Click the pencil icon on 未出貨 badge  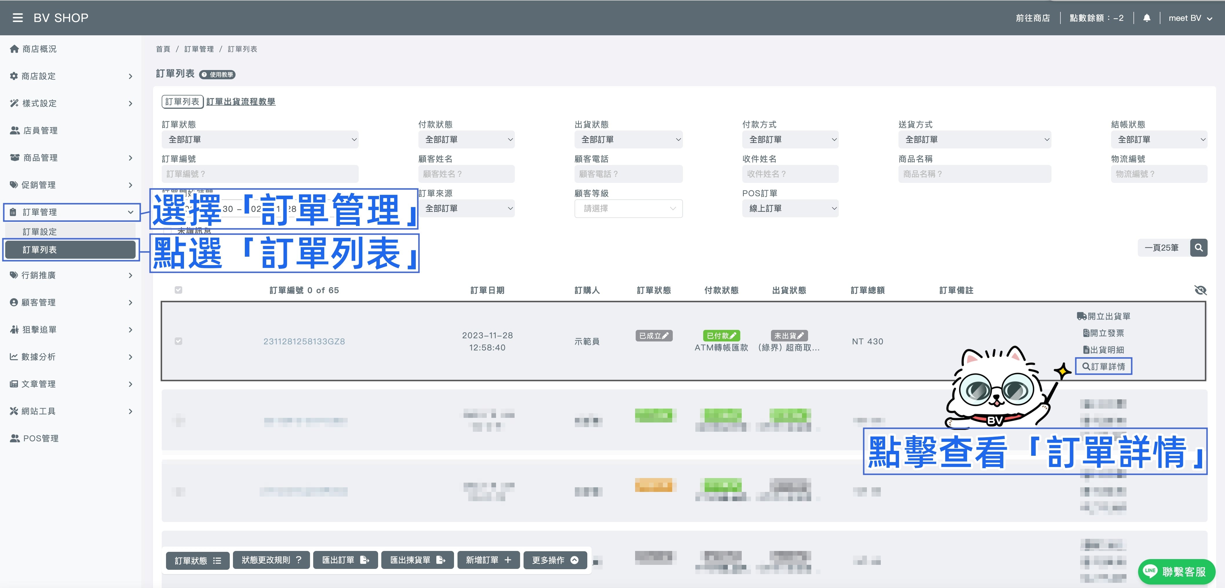(801, 336)
